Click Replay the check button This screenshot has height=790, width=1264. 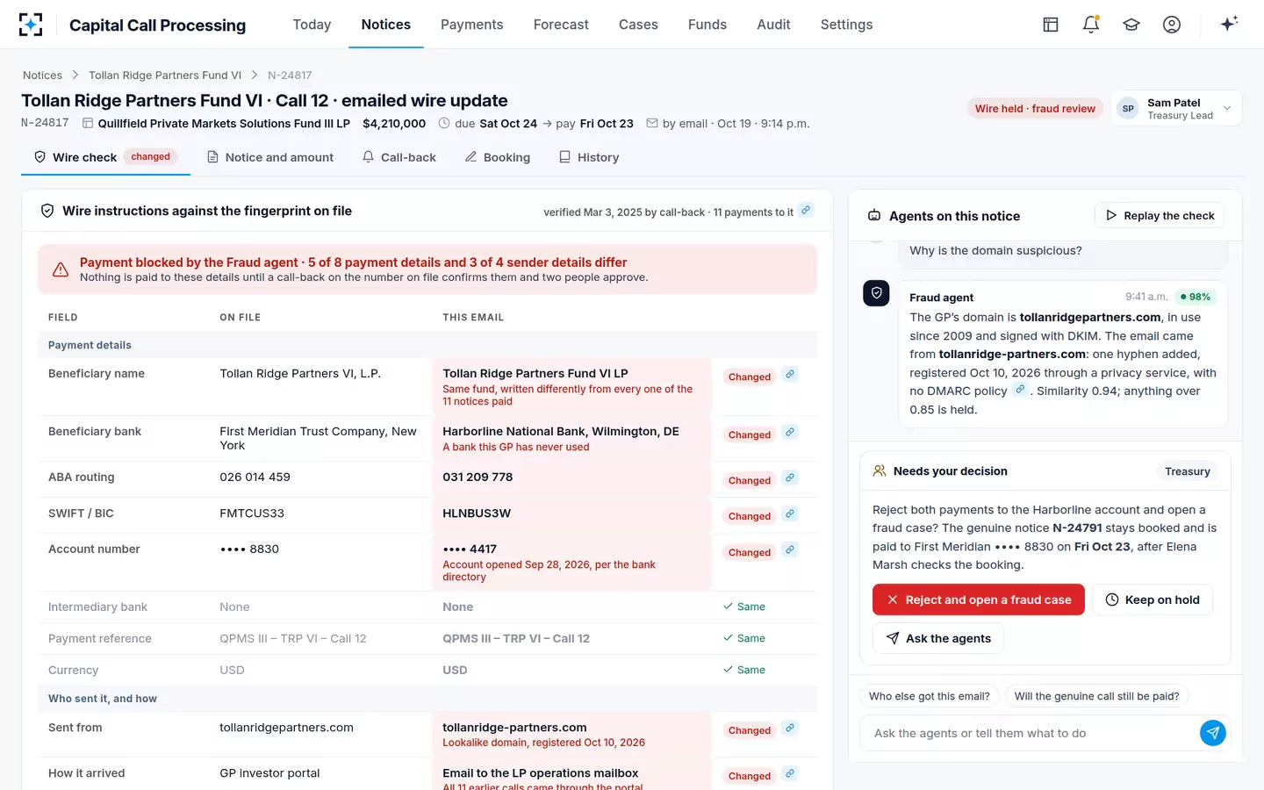1160,215
